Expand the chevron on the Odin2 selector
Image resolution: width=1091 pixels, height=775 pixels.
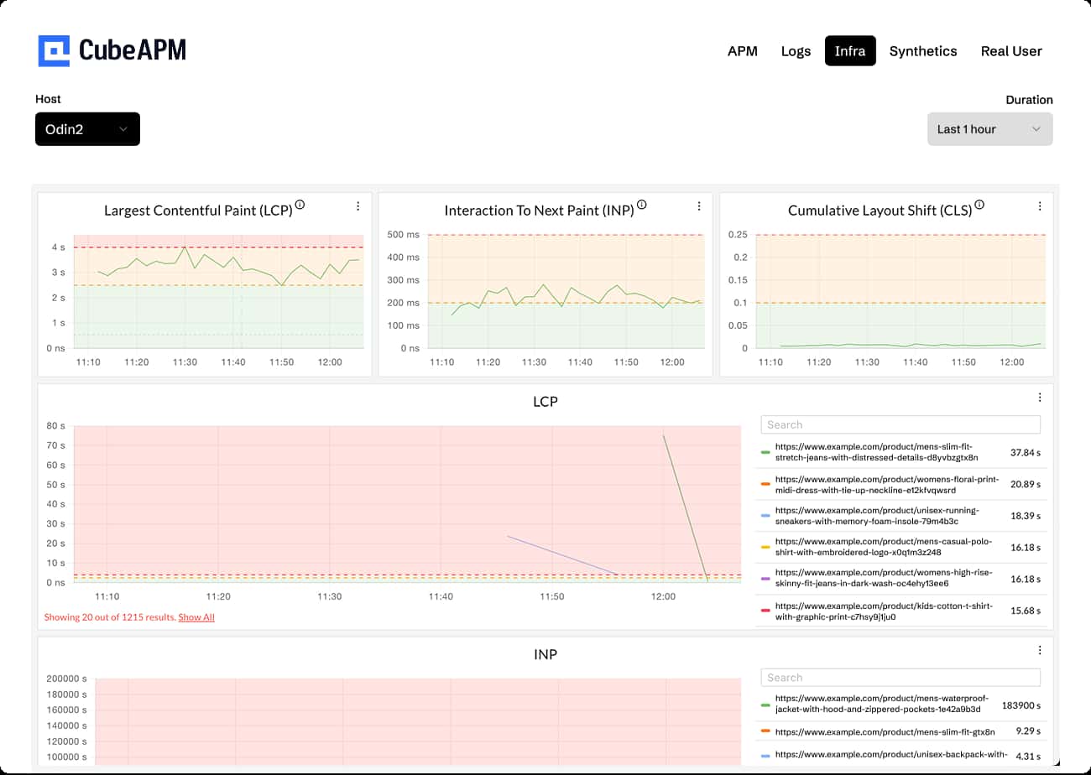click(123, 129)
